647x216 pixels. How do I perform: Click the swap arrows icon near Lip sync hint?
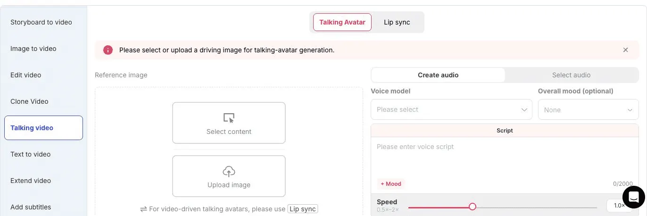tap(144, 209)
